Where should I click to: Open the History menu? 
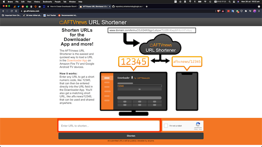click(x=37, y=2)
